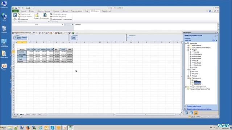Open the File (Файл) tab
232x130 pixels.
(x=15, y=11)
